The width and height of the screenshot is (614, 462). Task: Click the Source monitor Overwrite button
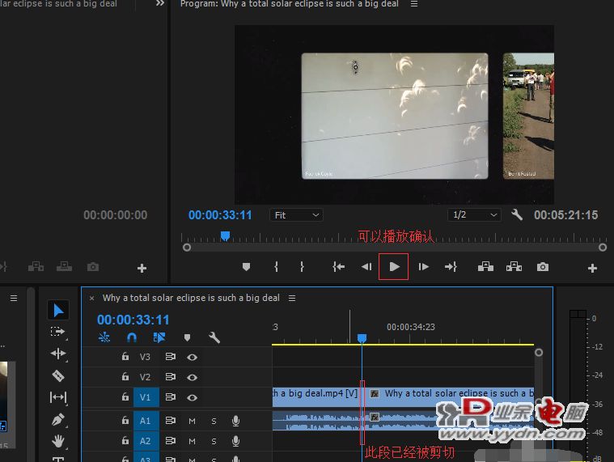coord(64,267)
